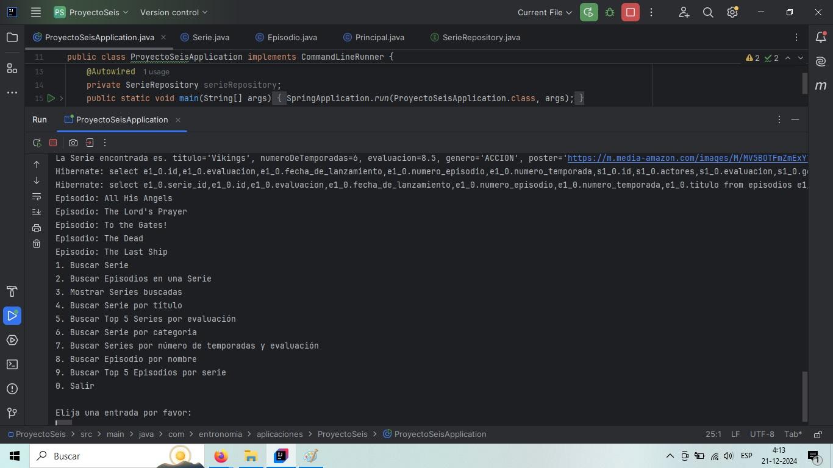Open Run tool window options menu

click(779, 119)
